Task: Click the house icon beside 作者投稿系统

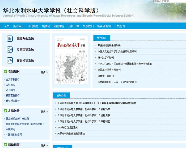Action: tap(10, 61)
